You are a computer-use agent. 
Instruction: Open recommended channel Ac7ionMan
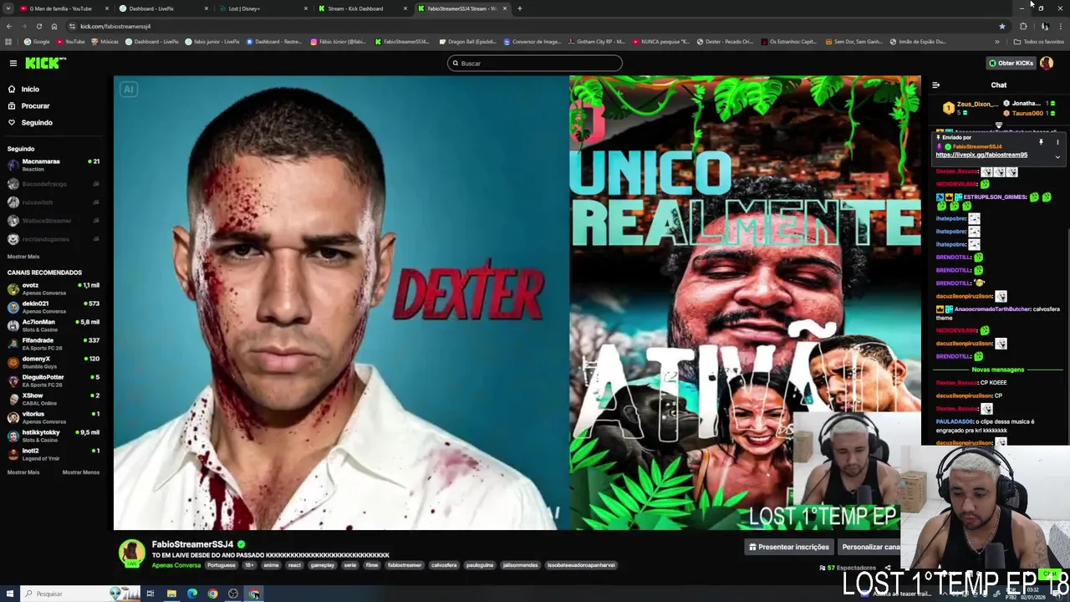53,325
